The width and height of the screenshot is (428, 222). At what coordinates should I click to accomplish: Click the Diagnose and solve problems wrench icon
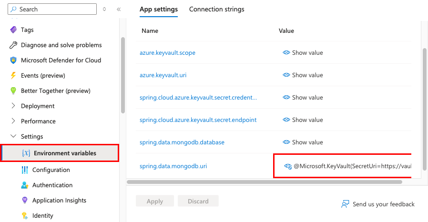click(x=13, y=45)
